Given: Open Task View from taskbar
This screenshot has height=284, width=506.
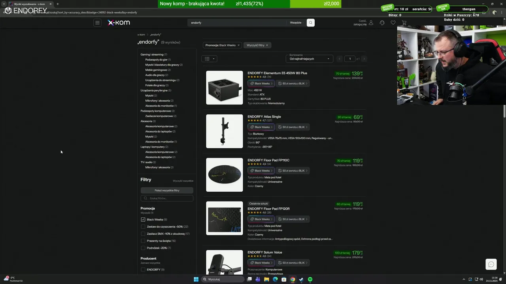Looking at the screenshot, I should coord(249,279).
